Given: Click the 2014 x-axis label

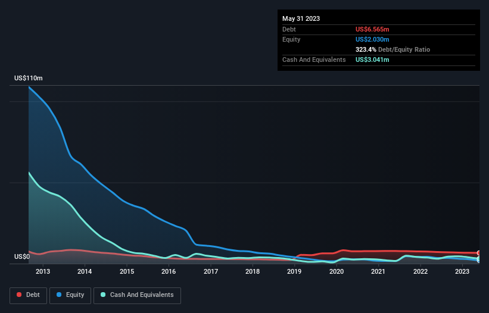Looking at the screenshot, I should [x=85, y=271].
